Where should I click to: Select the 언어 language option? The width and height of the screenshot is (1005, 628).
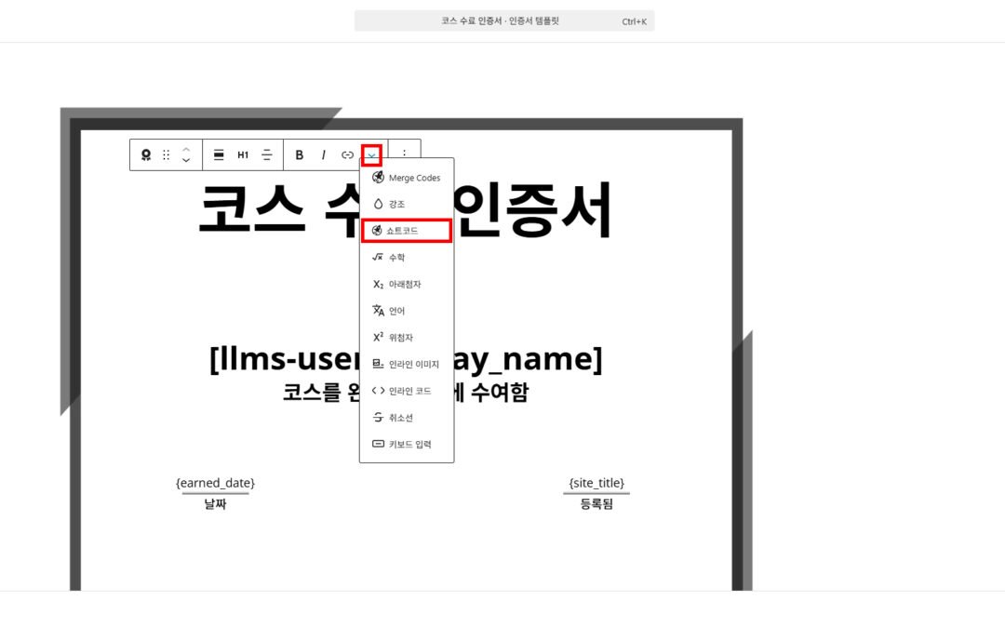407,311
